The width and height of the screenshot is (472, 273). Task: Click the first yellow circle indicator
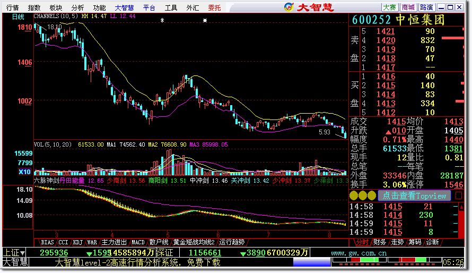pyautogui.click(x=354, y=195)
